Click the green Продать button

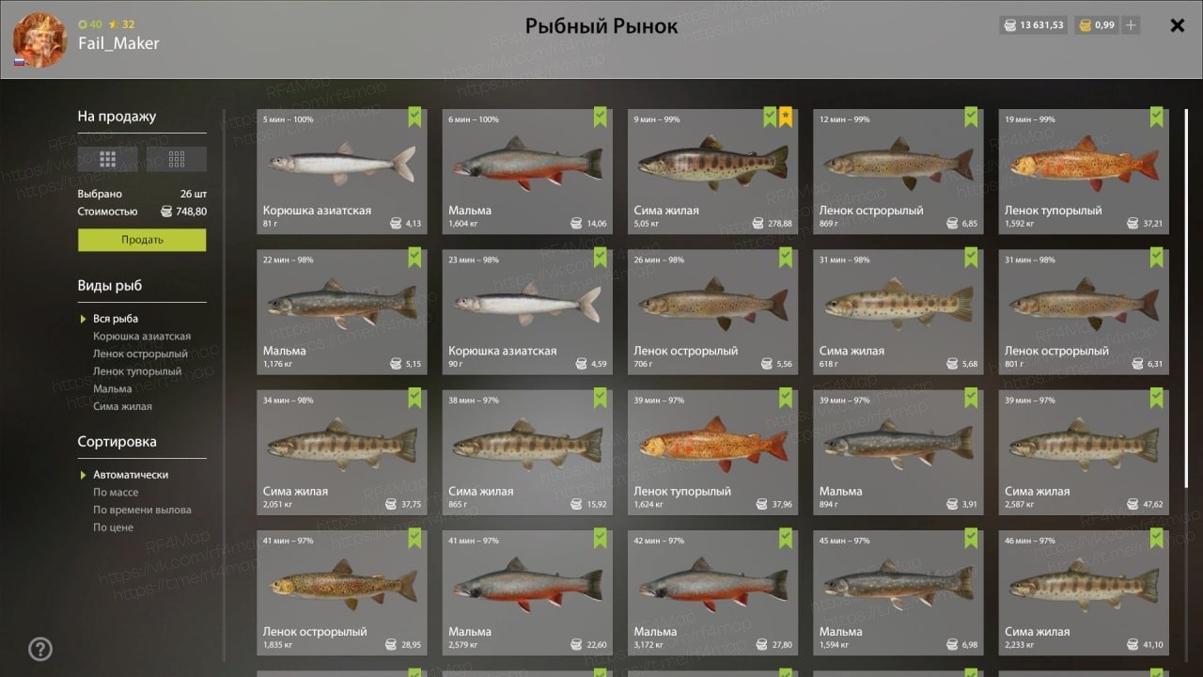point(142,240)
